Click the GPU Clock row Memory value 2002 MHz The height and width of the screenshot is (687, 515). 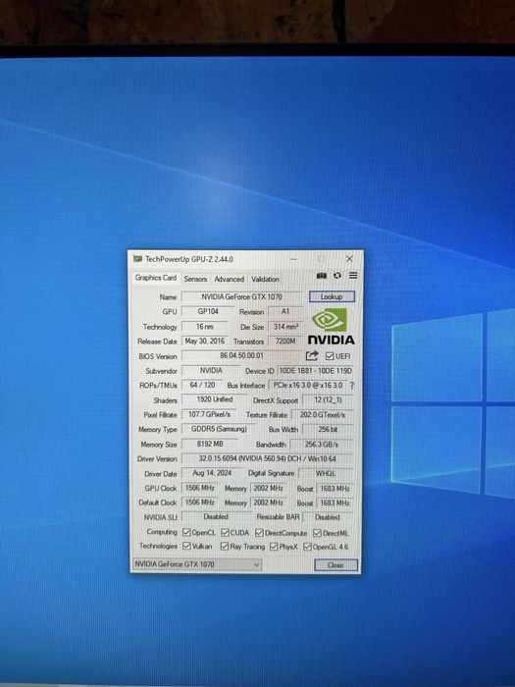coord(269,488)
